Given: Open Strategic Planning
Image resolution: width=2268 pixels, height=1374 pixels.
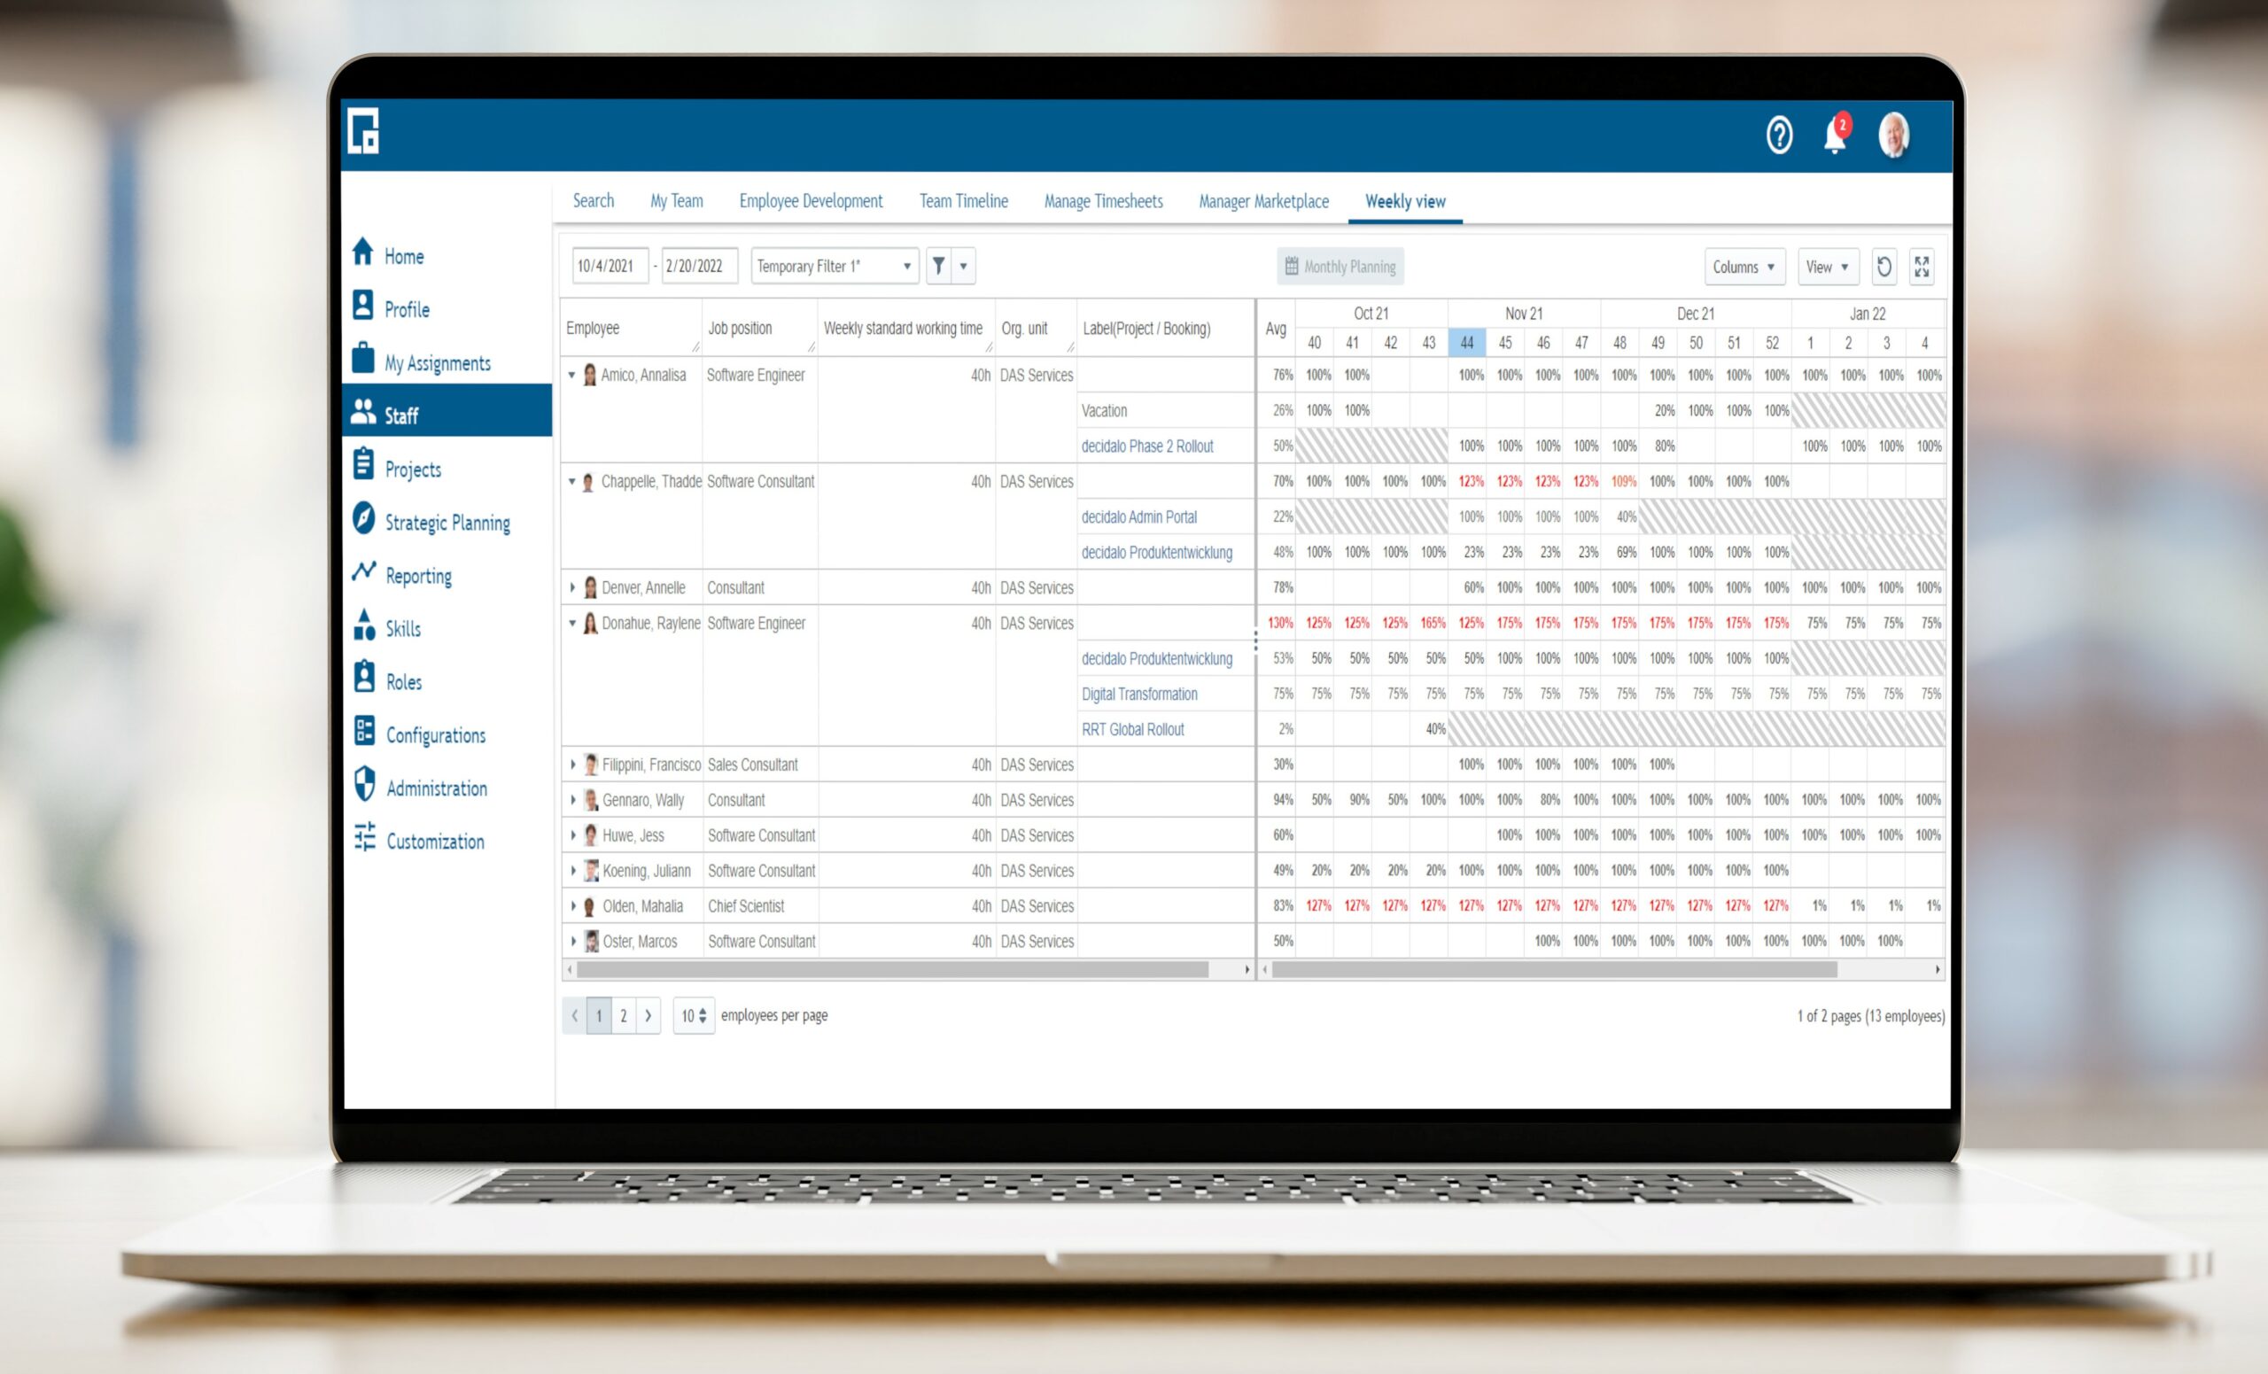Looking at the screenshot, I should (447, 522).
